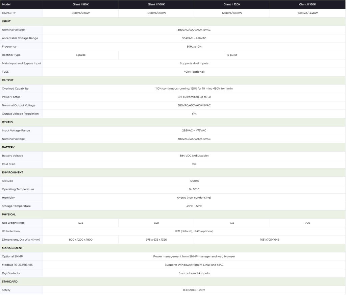Select the "800 x 1200 x 1800" dimensions

tap(81, 239)
